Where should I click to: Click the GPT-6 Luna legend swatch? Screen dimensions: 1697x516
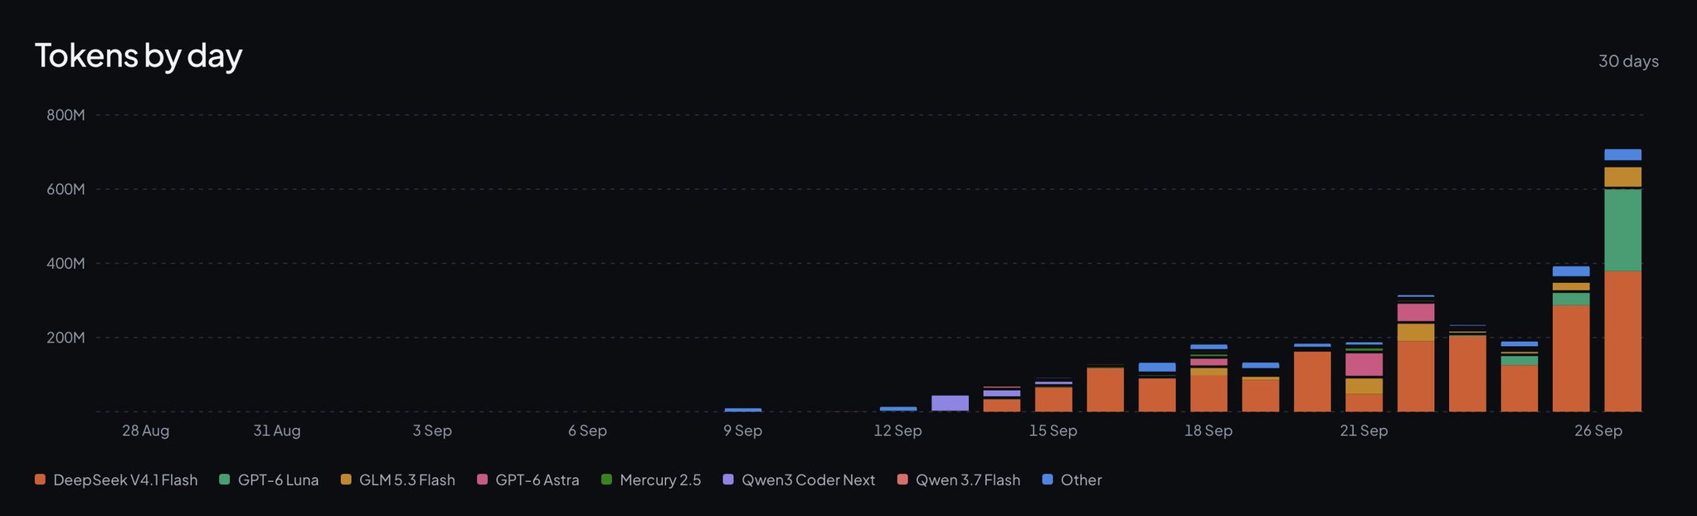pos(224,479)
